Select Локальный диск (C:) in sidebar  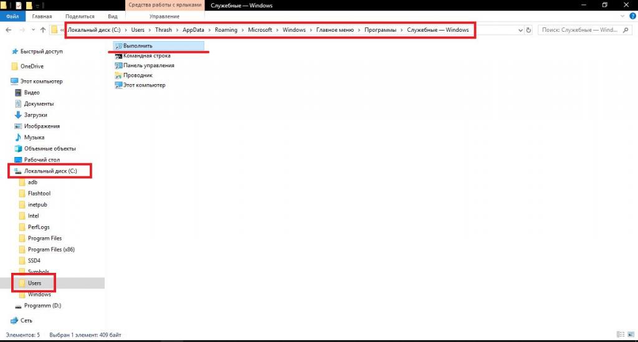(45, 171)
